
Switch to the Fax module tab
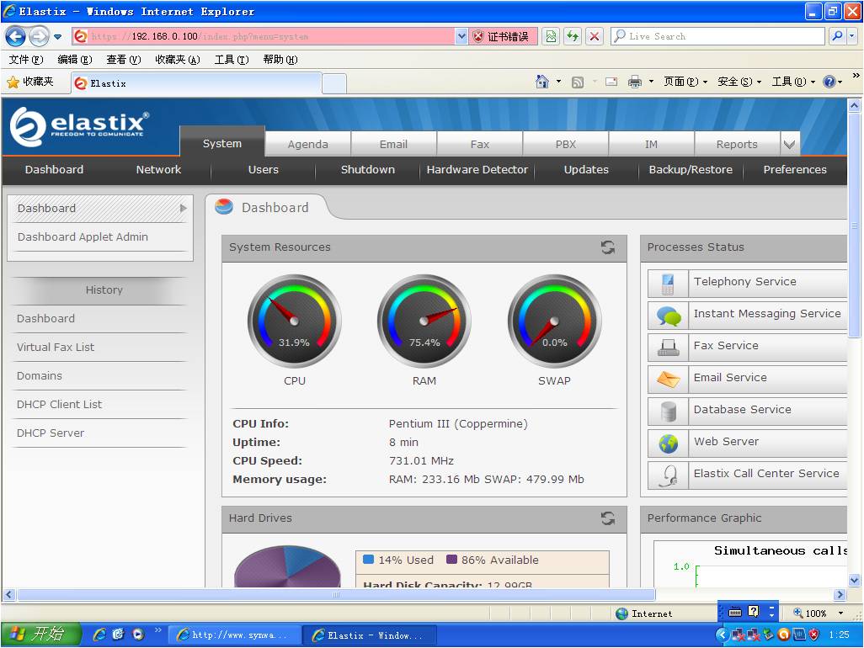pyautogui.click(x=479, y=144)
